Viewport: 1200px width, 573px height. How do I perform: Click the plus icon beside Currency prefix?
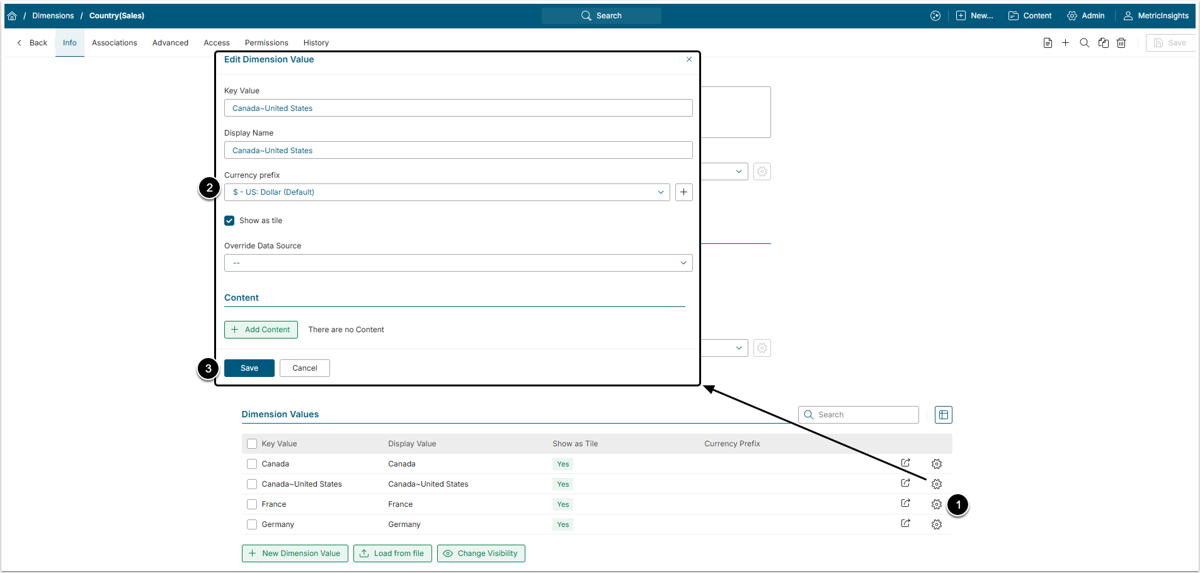pyautogui.click(x=683, y=192)
